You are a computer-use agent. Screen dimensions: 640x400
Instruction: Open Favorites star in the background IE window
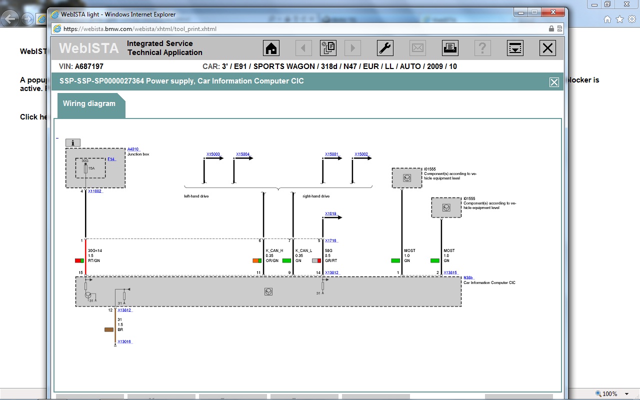pyautogui.click(x=619, y=19)
